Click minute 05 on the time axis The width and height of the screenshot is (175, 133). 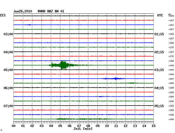(x=60, y=126)
